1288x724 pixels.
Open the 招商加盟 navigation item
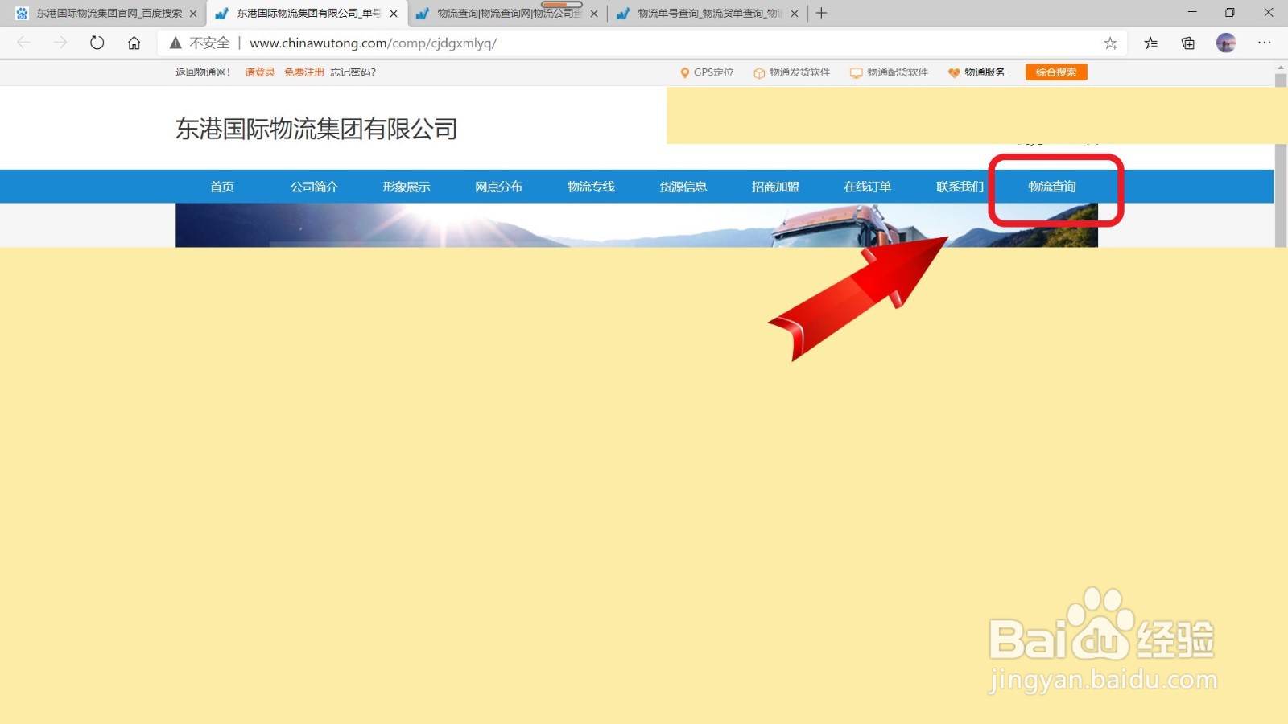point(775,187)
